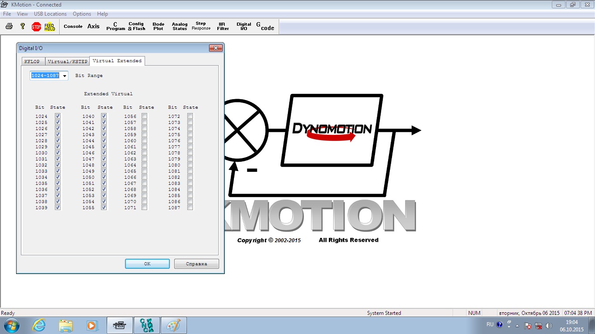Uncheck the state box for bit 1039
This screenshot has height=334, width=595.
coord(57,207)
